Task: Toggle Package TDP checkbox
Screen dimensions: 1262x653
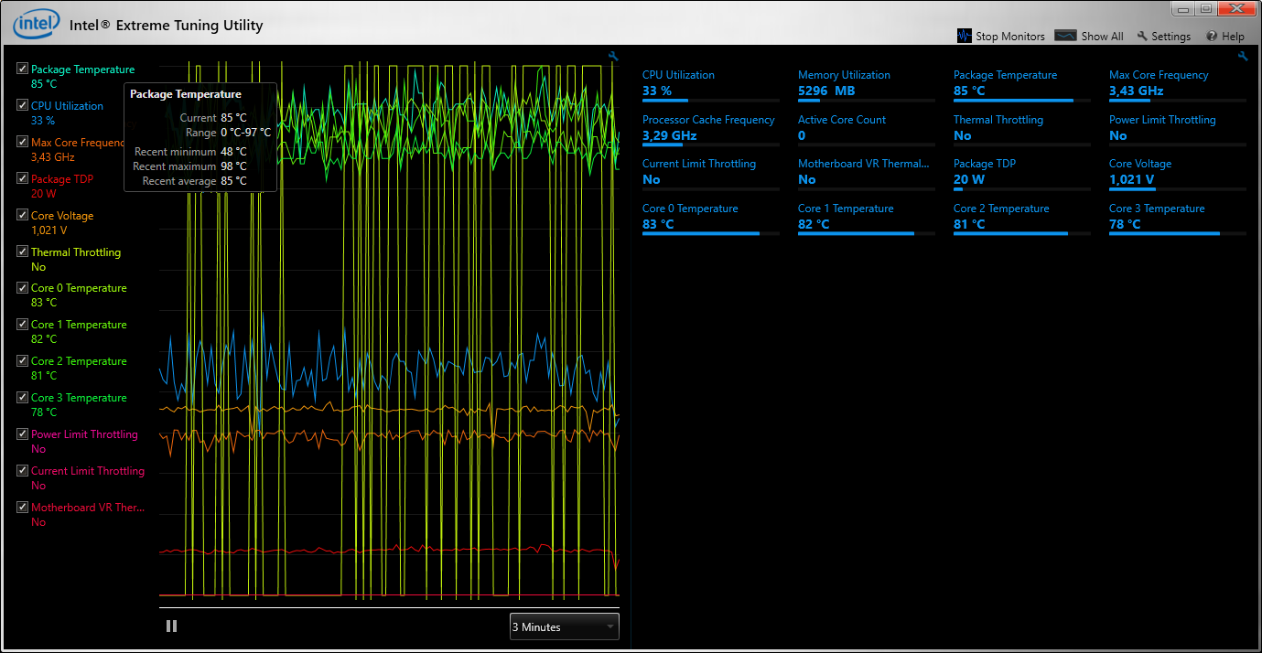Action: [23, 178]
